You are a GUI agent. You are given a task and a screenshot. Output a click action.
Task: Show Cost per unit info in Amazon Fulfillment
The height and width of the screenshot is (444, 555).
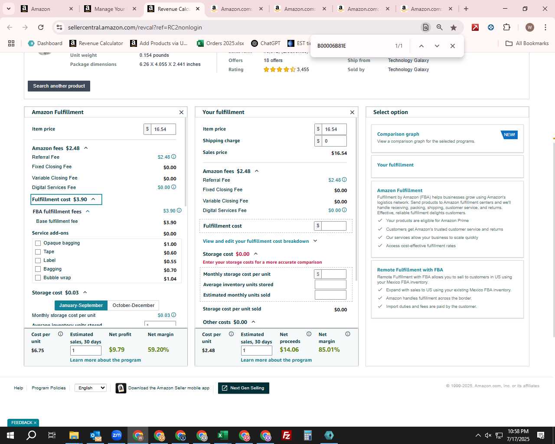(x=60, y=334)
